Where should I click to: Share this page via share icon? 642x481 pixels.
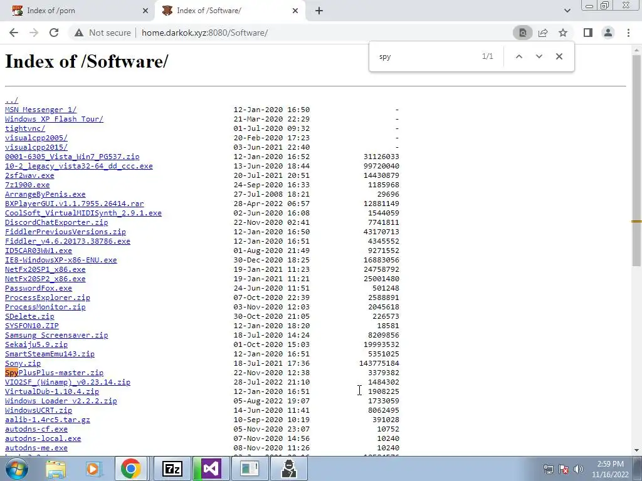(x=543, y=33)
